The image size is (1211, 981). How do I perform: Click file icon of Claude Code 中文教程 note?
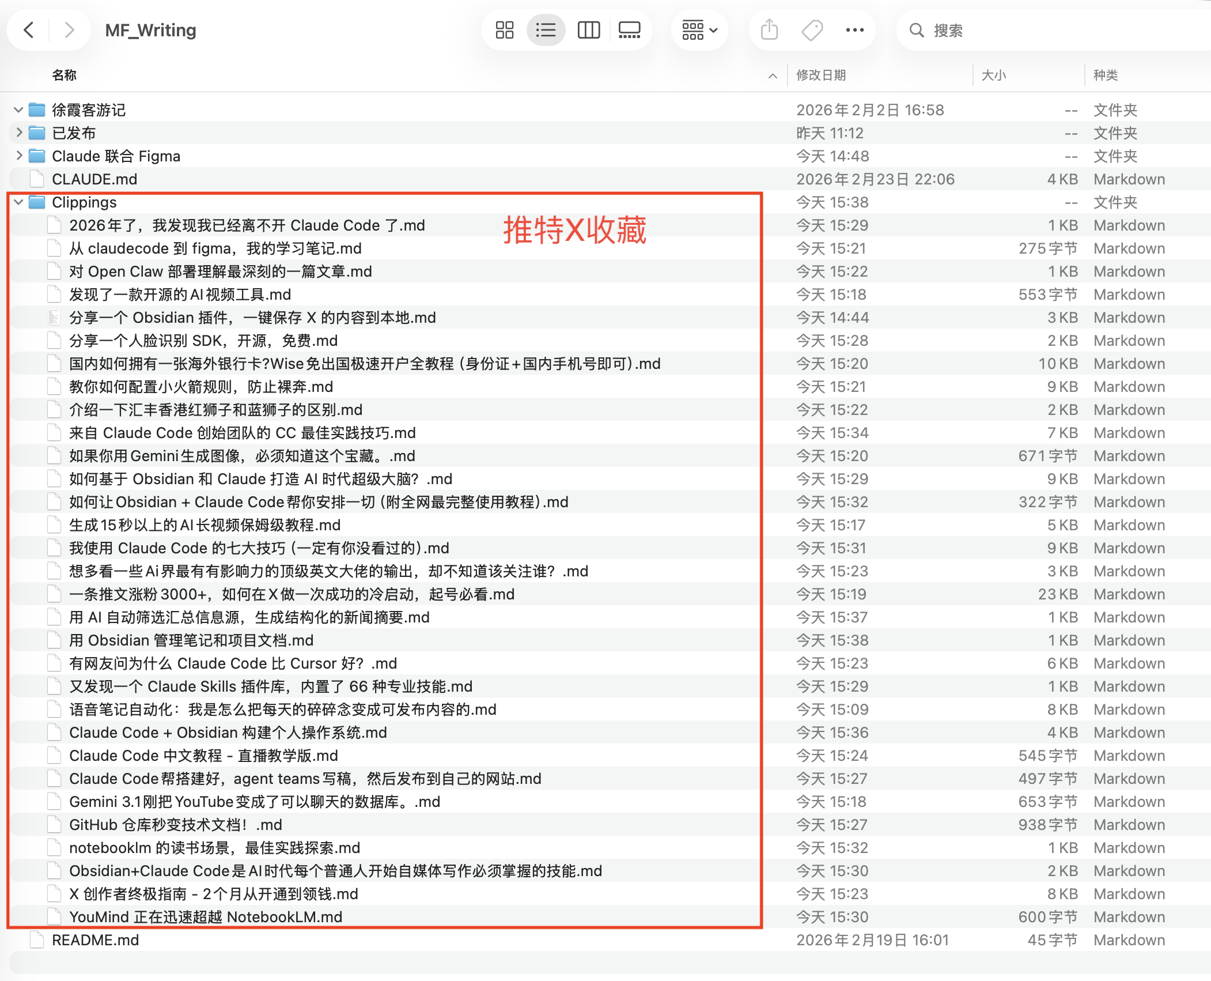tap(54, 755)
